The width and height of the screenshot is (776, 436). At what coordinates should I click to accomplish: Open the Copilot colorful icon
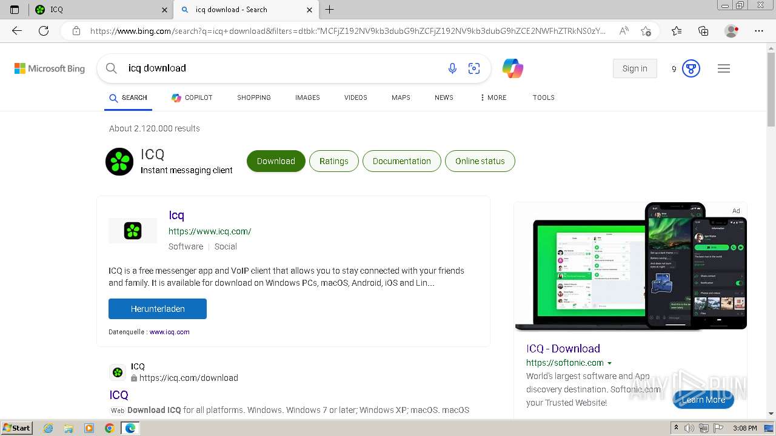tap(513, 68)
